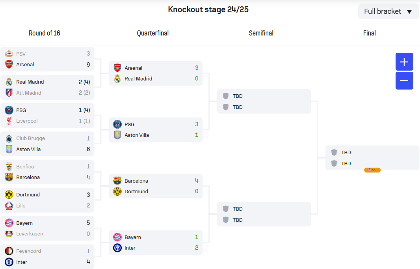
Task: Click the Lille crest icon
Action: point(9,206)
